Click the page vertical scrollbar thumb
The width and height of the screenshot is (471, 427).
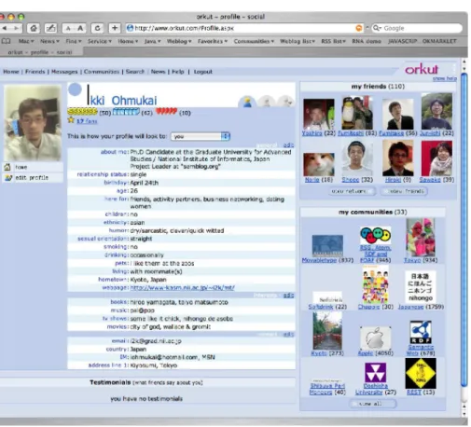coord(464,230)
